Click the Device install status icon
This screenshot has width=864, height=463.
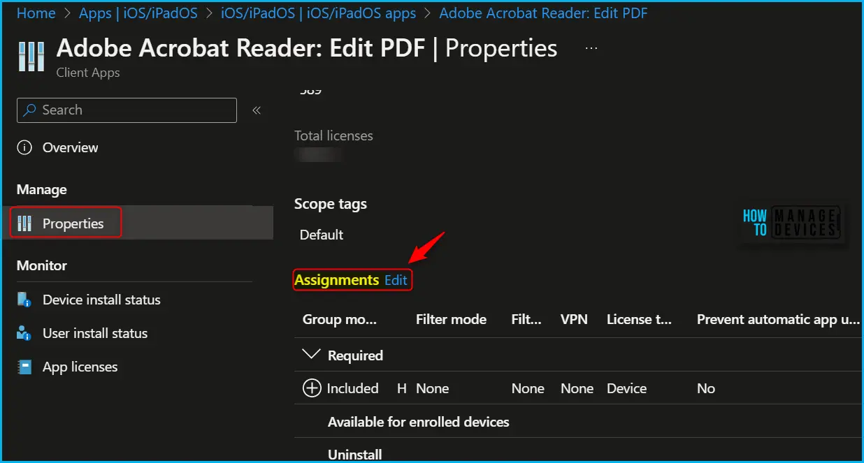pyautogui.click(x=25, y=300)
